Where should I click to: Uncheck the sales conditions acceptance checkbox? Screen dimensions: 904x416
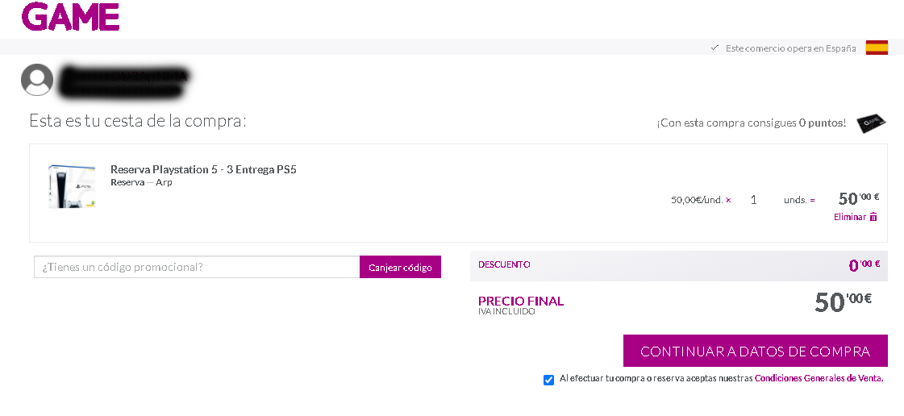pos(549,380)
